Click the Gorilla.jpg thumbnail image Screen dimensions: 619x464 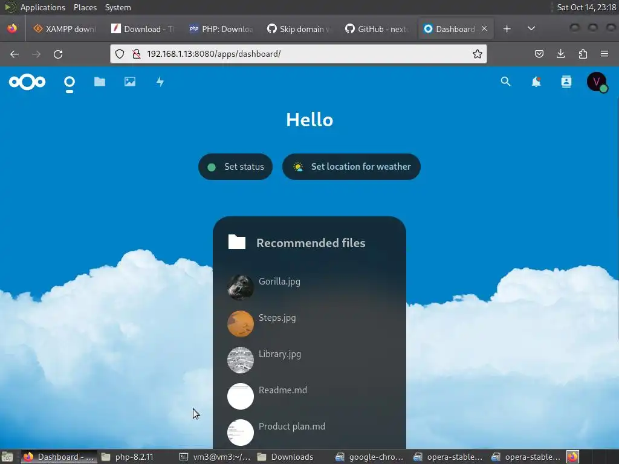pyautogui.click(x=241, y=287)
